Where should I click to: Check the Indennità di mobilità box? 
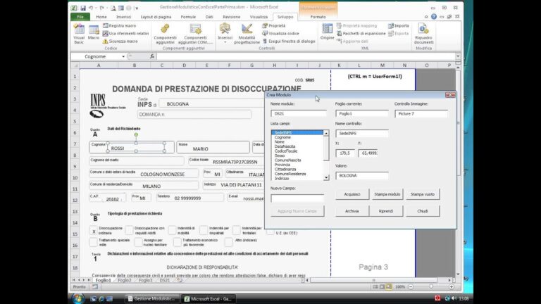click(x=172, y=230)
